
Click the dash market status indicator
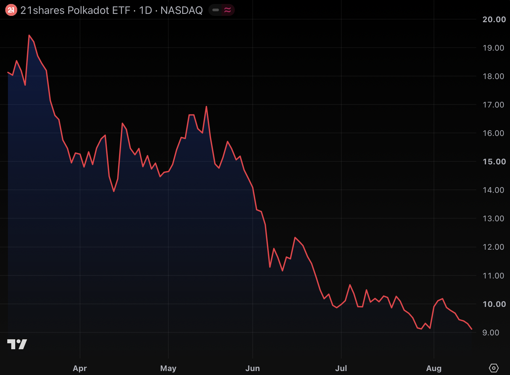tap(216, 10)
